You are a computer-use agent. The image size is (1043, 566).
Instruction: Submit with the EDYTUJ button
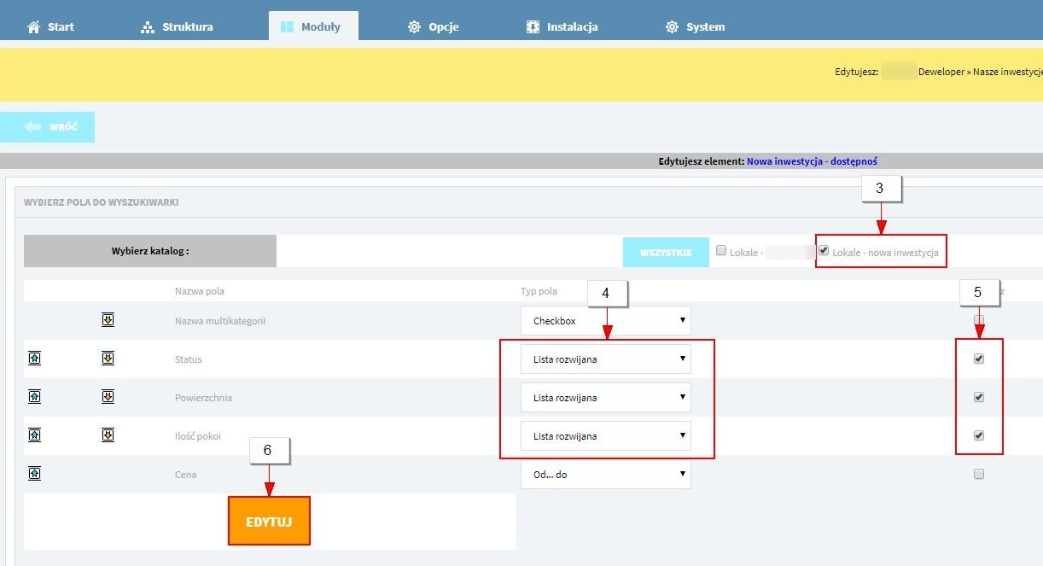point(269,521)
